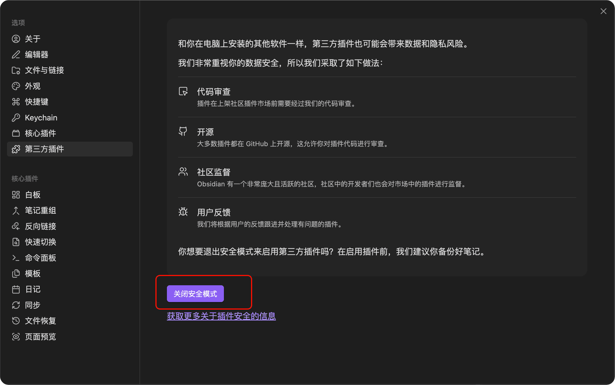
Task: Click the 反向链接 link icon
Action: [x=16, y=226]
